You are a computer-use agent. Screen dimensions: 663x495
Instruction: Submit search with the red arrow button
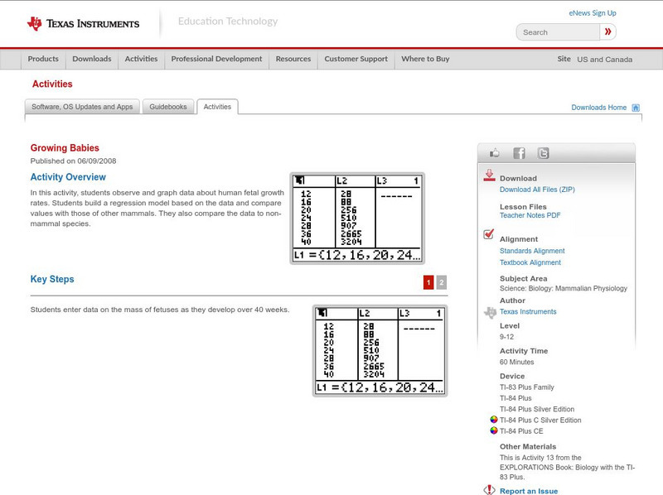pos(607,31)
